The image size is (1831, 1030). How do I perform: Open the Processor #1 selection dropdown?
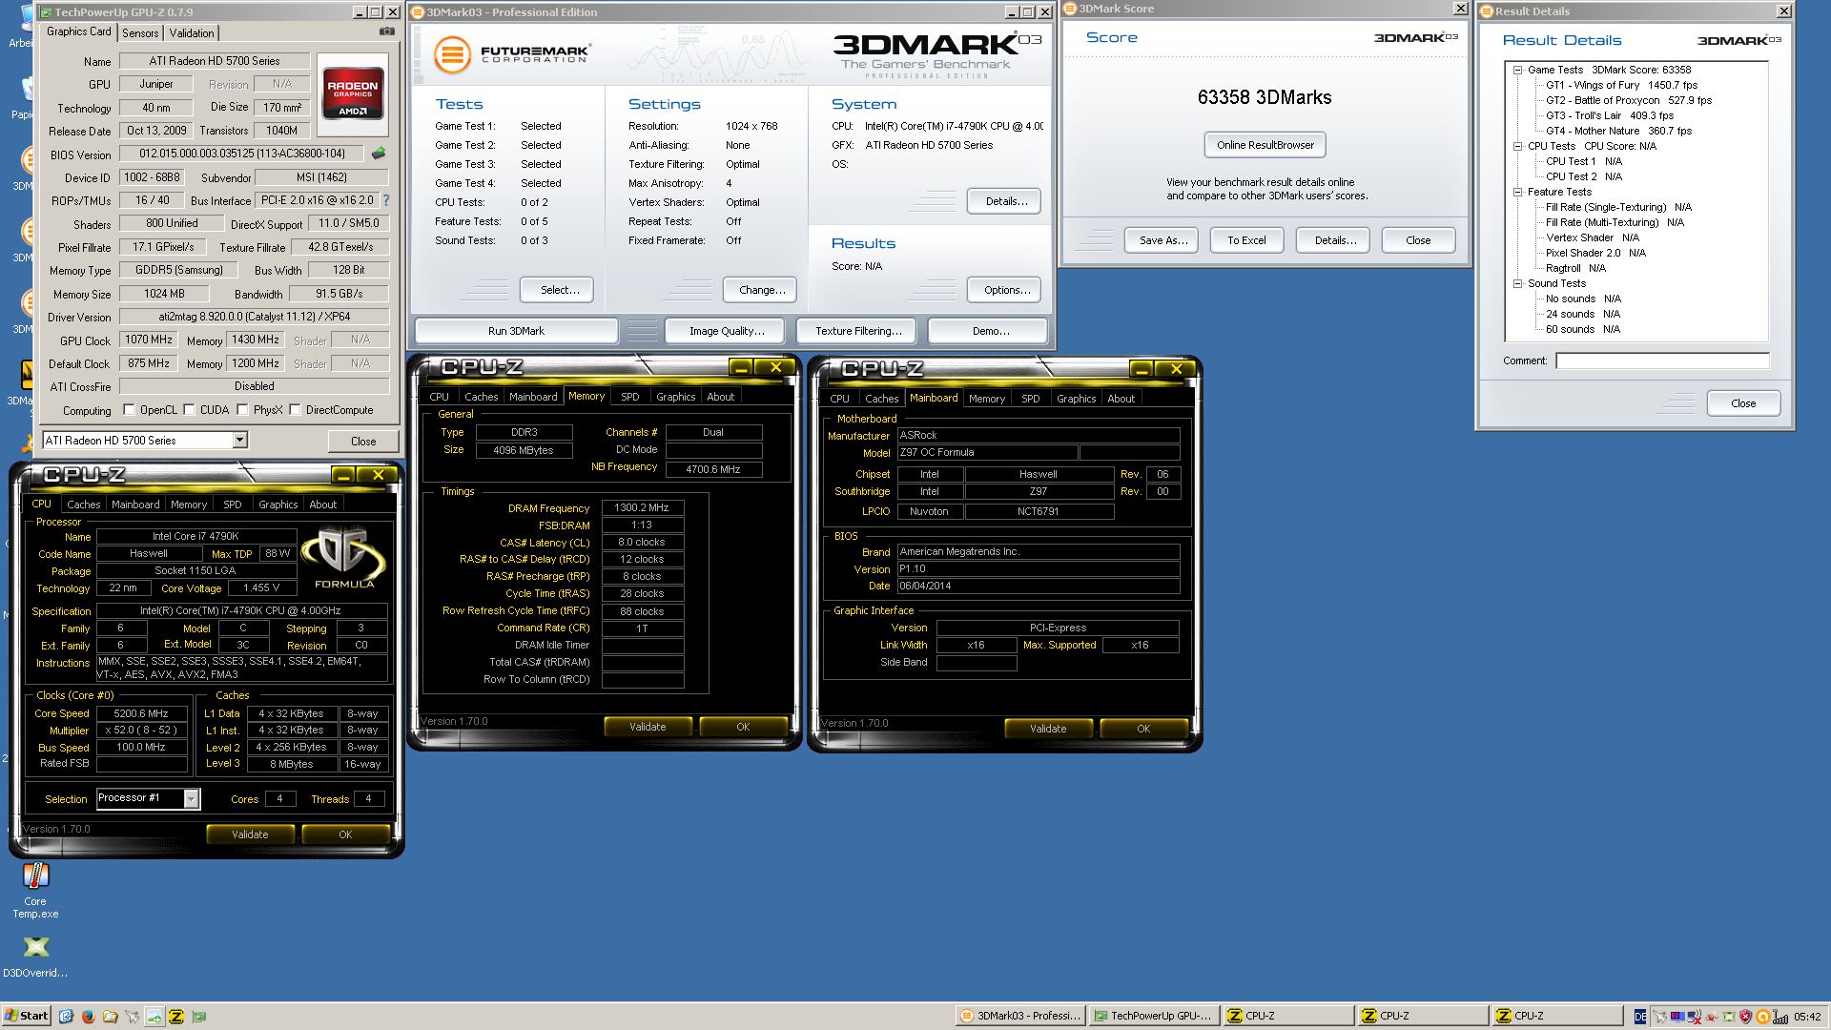click(192, 798)
